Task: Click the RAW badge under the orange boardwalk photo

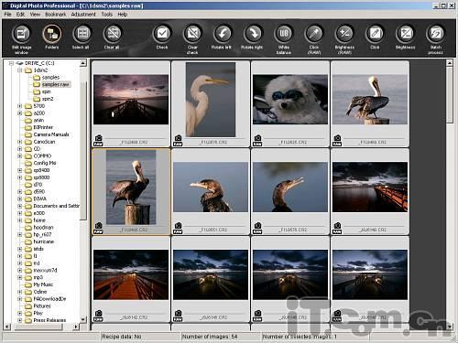Action: (98, 316)
